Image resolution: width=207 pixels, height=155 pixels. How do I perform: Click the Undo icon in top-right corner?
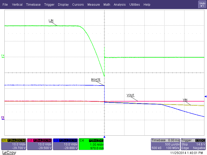click(202, 4)
